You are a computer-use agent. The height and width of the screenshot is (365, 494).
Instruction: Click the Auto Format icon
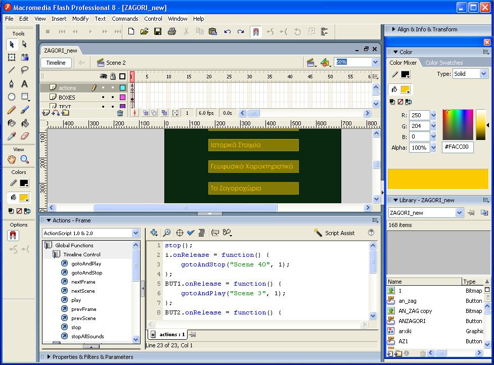202,233
